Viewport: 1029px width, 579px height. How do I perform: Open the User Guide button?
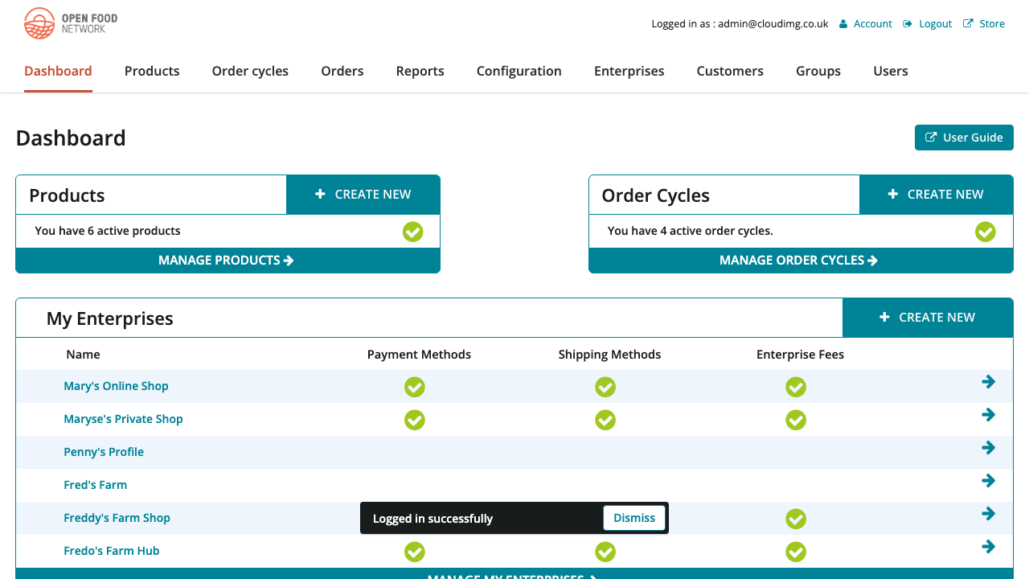tap(964, 138)
